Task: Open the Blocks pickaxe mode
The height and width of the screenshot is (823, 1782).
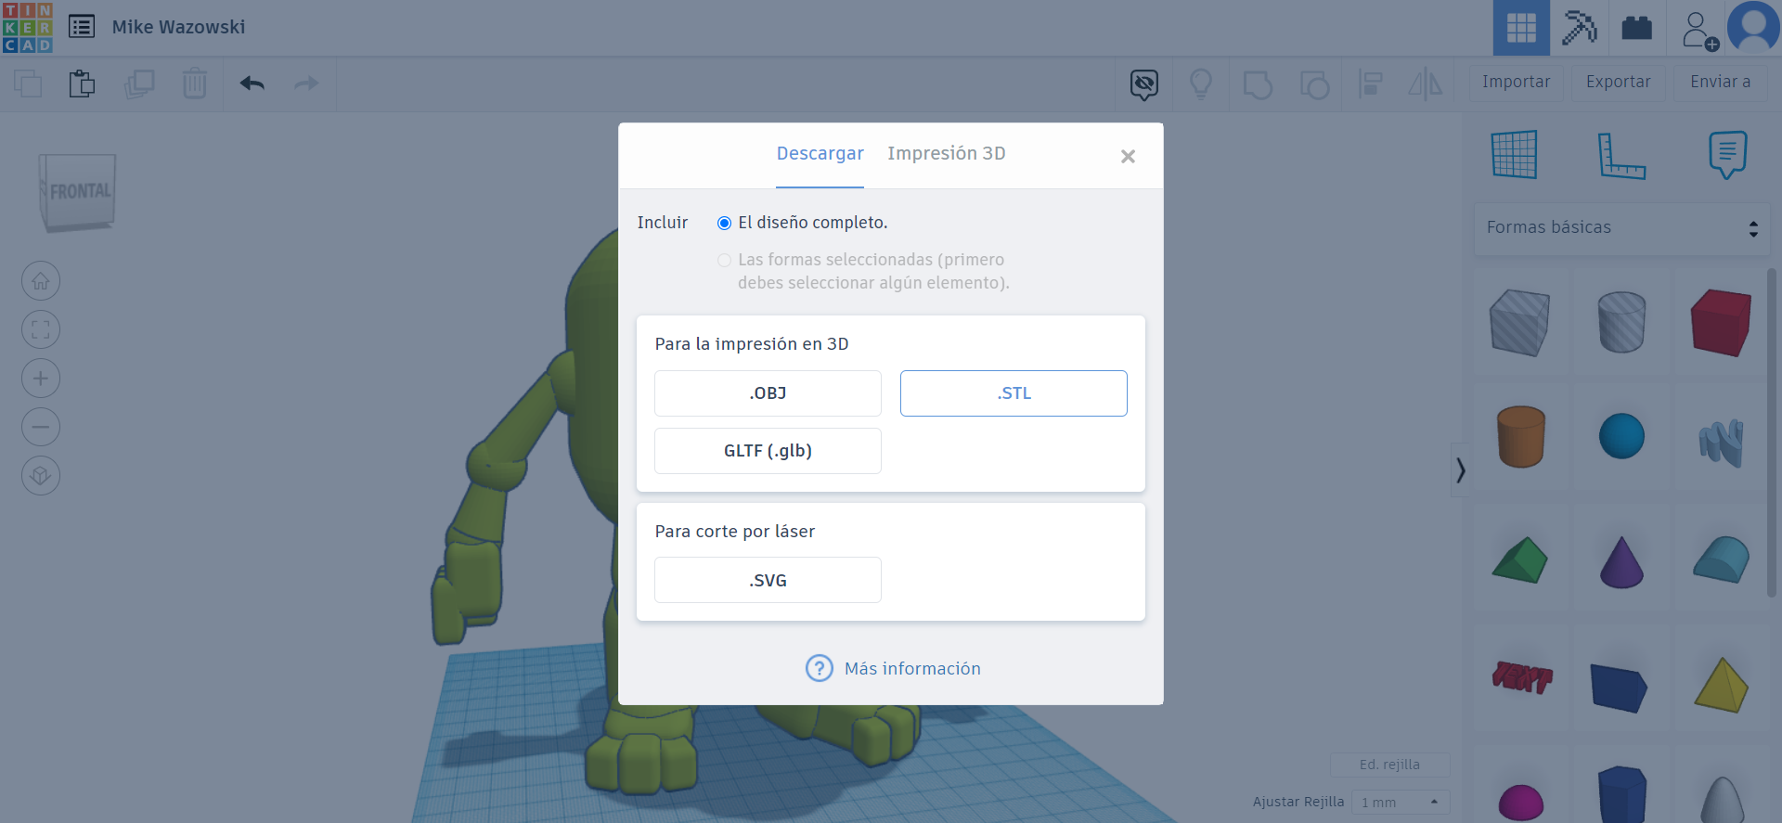Action: point(1579,28)
